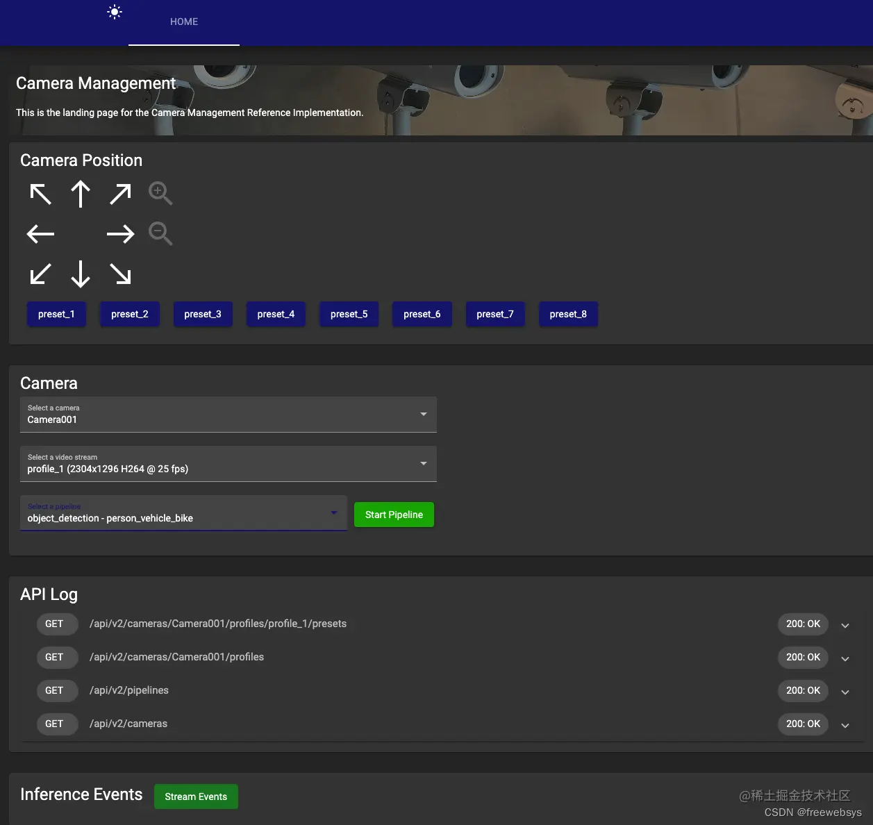The image size is (873, 825).
Task: Go to camera preset_1
Action: (x=56, y=314)
